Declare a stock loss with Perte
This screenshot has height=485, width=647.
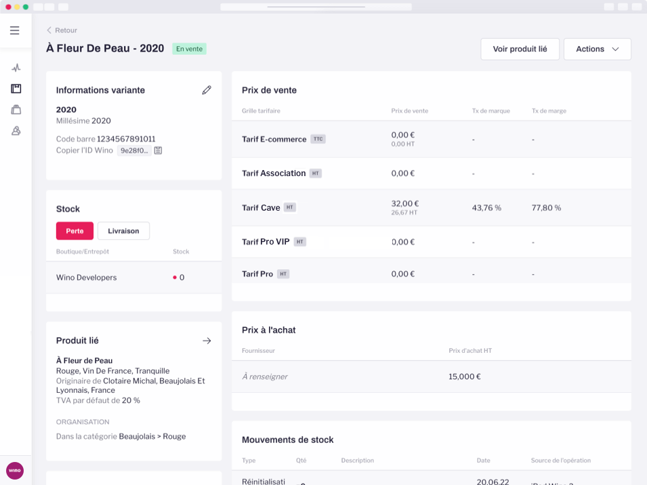tap(75, 231)
